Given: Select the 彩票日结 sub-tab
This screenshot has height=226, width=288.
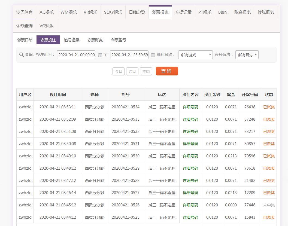Looking at the screenshot, I should coord(25,40).
